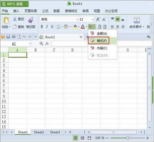
Task: Click the Clear eraser icon in ribbon
Action: [90, 27]
